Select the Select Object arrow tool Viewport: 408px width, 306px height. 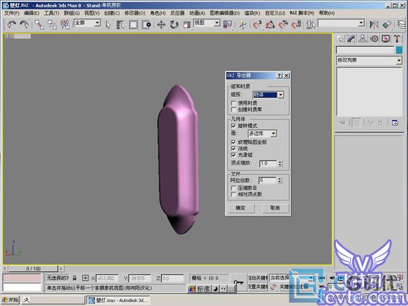[x=108, y=24]
